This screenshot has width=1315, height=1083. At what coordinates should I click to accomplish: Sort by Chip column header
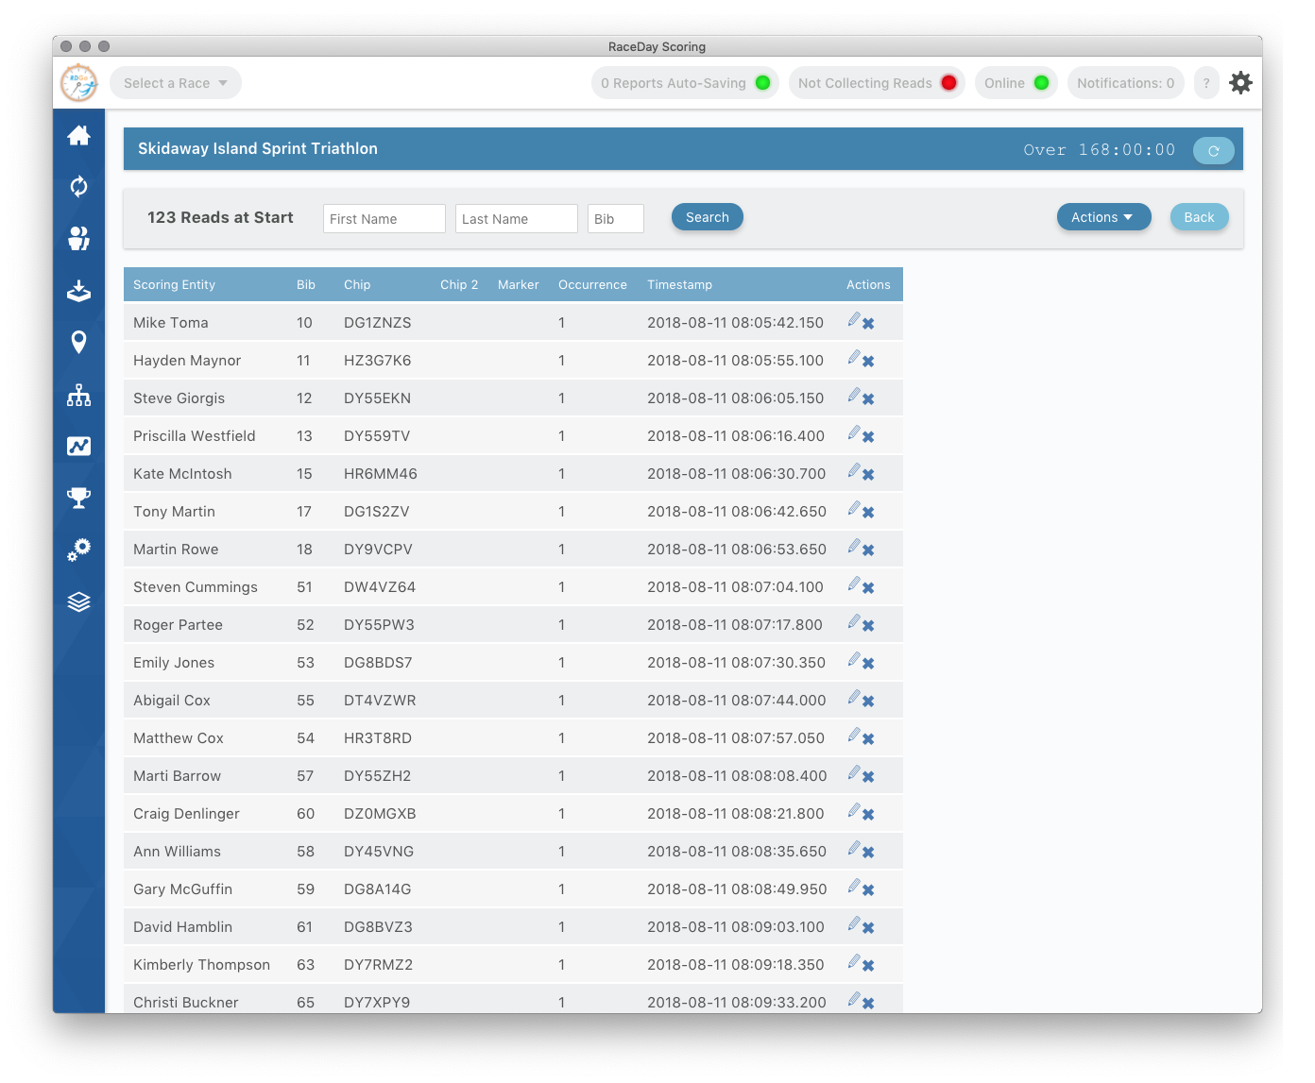click(x=357, y=284)
